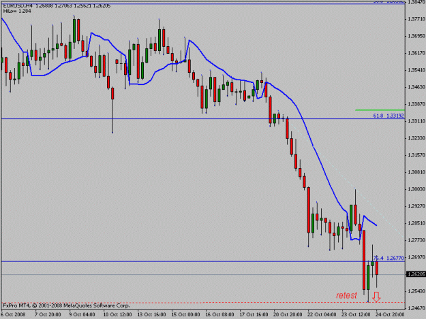The image size is (426, 319).
Task: Select the red 'retest' text annotation
Action: pyautogui.click(x=346, y=295)
